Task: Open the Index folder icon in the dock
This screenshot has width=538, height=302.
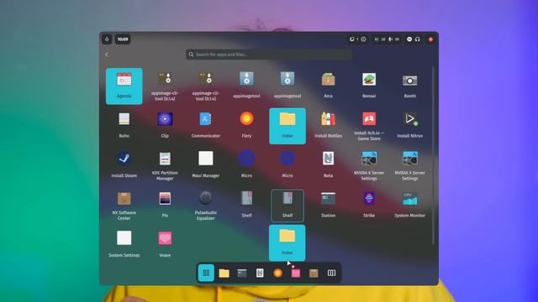Action: 224,273
